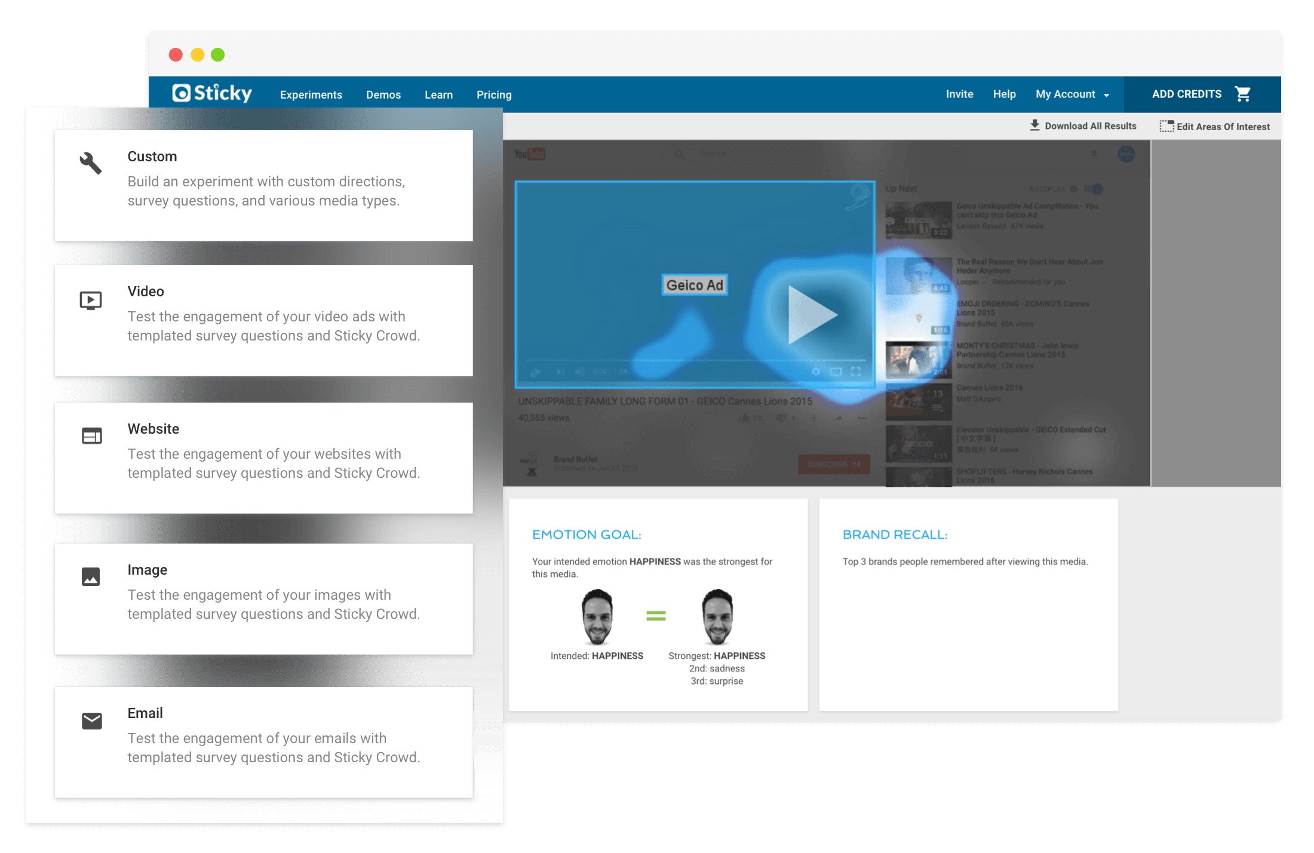Click the Invite link
Screen dimensions: 1314x853
pyautogui.click(x=959, y=94)
